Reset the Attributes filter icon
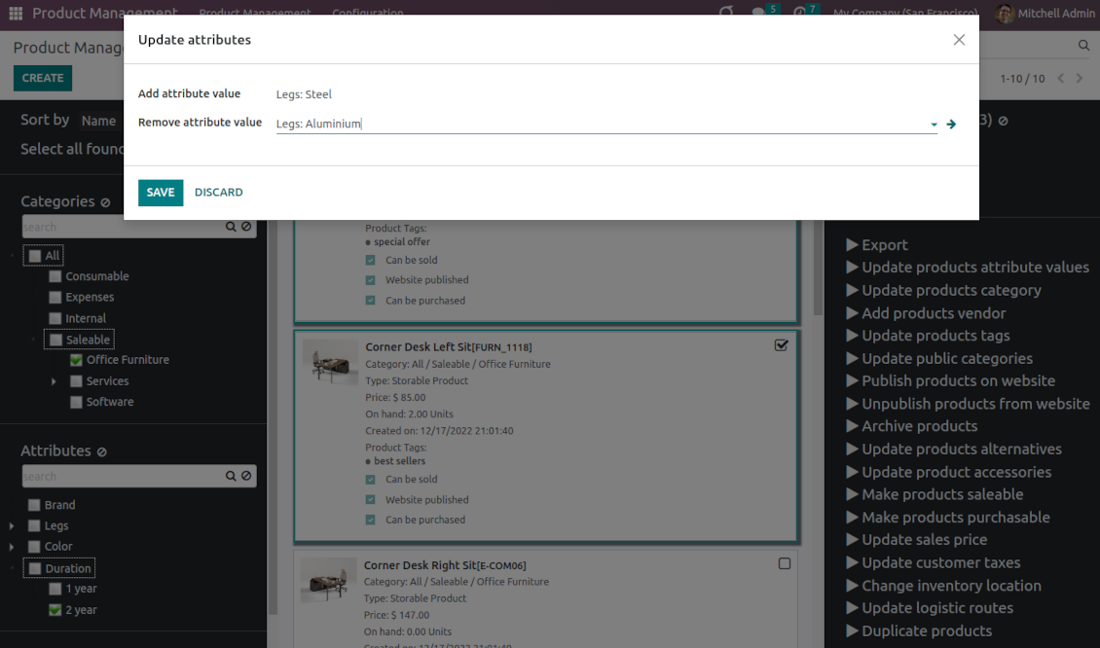This screenshot has width=1100, height=648. [101, 452]
